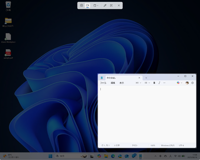This screenshot has width=200, height=160.
Task: Open Notepad settings gear
Action: point(193,83)
